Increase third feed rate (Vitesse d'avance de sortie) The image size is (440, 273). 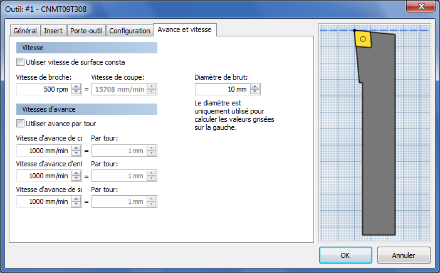[76, 199]
